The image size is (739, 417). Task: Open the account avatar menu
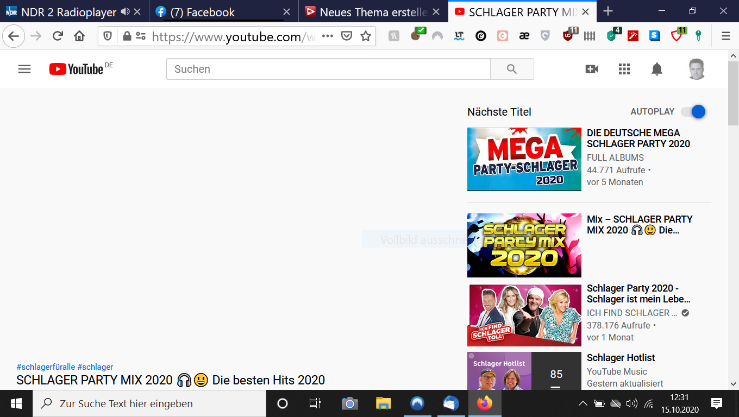tap(696, 69)
